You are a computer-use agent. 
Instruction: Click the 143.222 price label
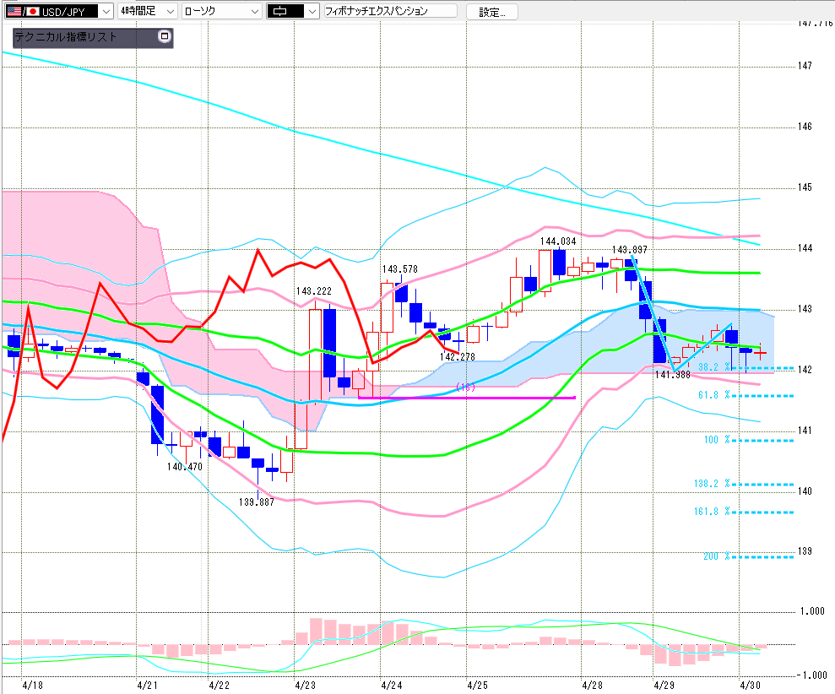pyautogui.click(x=314, y=290)
